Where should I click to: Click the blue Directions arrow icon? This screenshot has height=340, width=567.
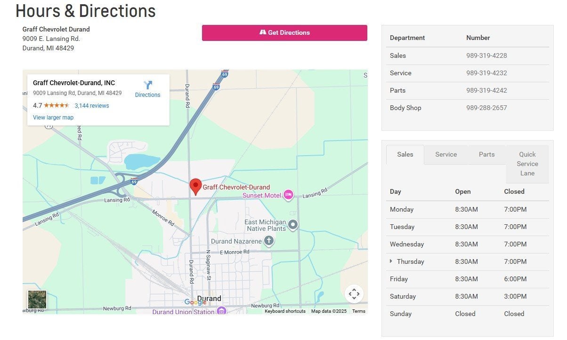click(x=148, y=85)
